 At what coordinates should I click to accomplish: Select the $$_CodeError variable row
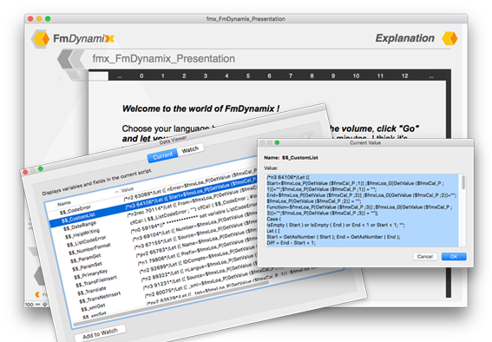click(75, 210)
